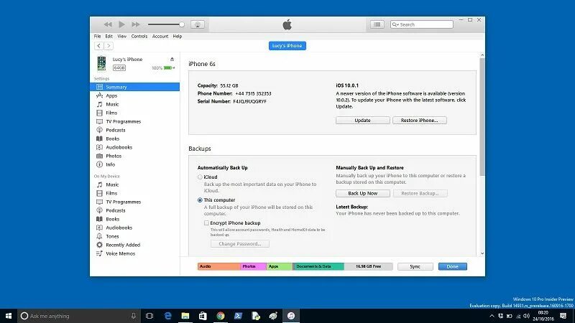Click Documents & Data storage segment

coord(318,266)
